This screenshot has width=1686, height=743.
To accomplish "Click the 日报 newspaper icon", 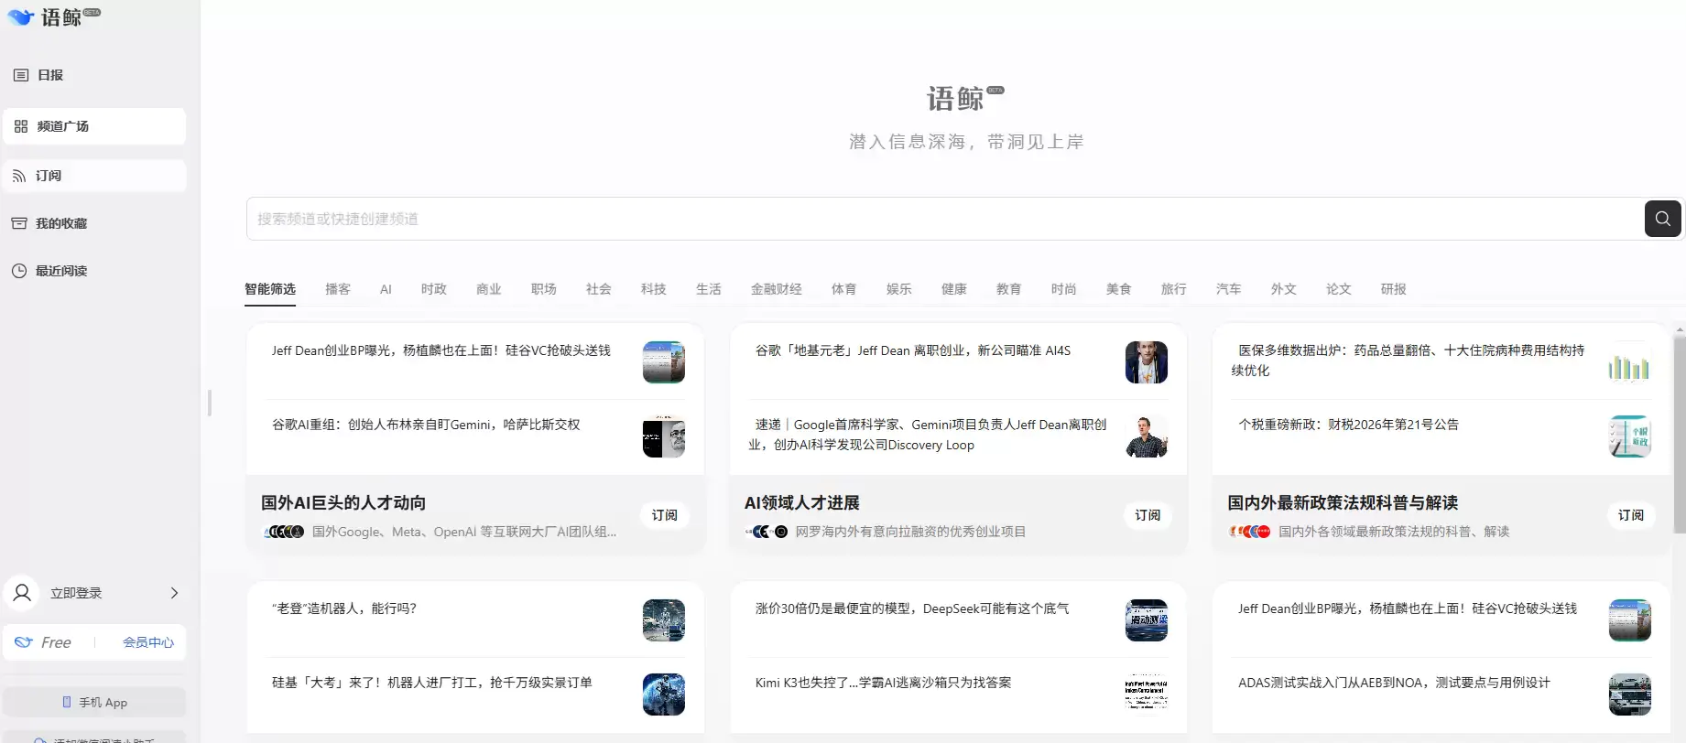I will [x=21, y=75].
